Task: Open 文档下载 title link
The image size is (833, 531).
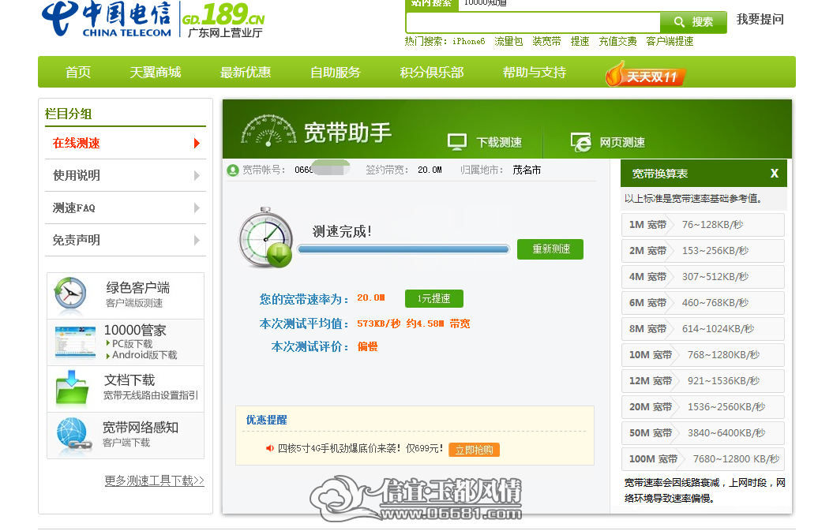Action: tap(129, 380)
